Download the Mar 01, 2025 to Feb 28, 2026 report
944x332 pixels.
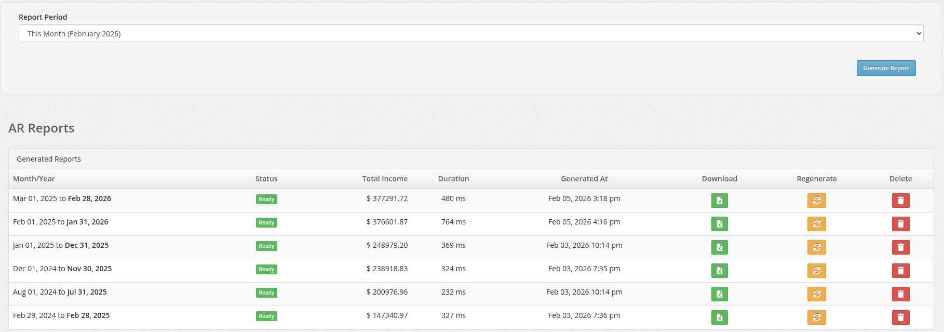coord(719,201)
